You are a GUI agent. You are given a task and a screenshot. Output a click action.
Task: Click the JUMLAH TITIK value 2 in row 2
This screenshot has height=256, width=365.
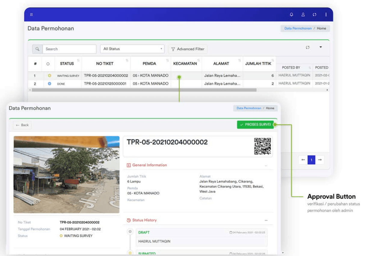point(272,84)
